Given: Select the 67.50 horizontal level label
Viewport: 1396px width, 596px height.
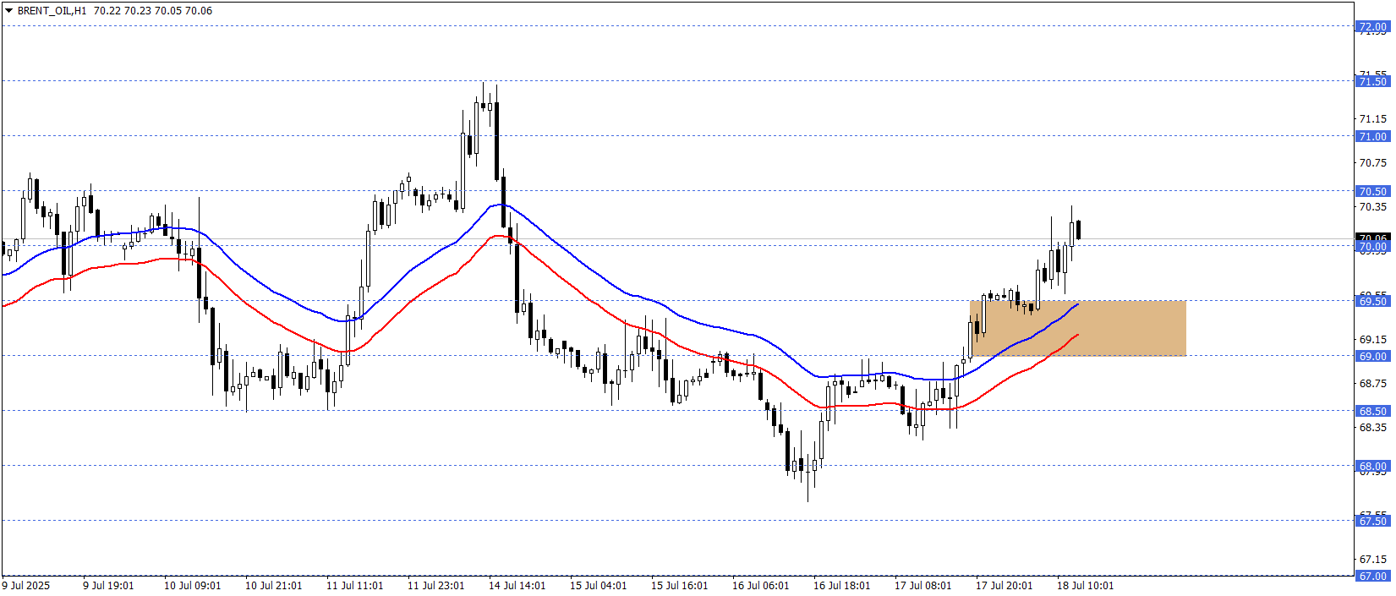Looking at the screenshot, I should (1372, 521).
